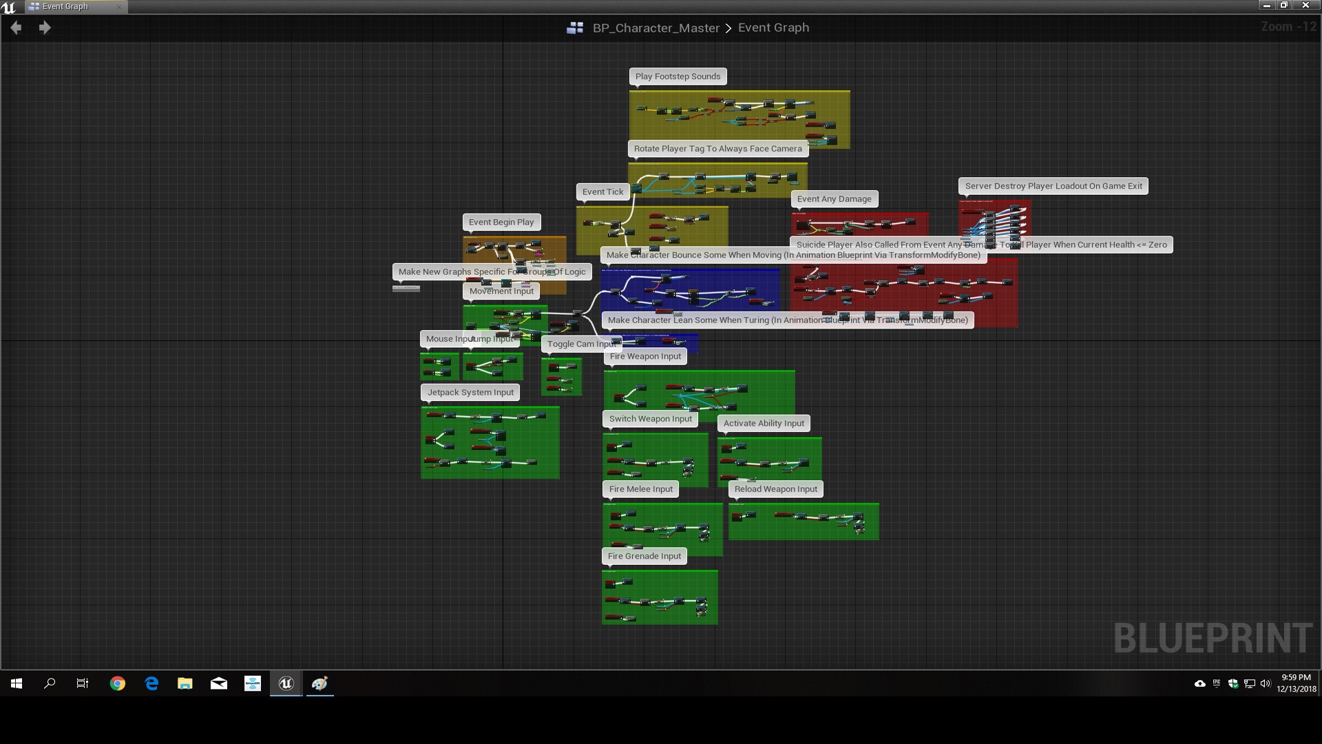Click the back navigation arrow in the graph editor
The width and height of the screenshot is (1322, 744).
tap(15, 28)
